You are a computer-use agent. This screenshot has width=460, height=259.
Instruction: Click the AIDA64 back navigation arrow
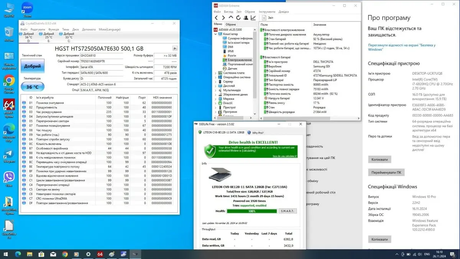[216, 18]
